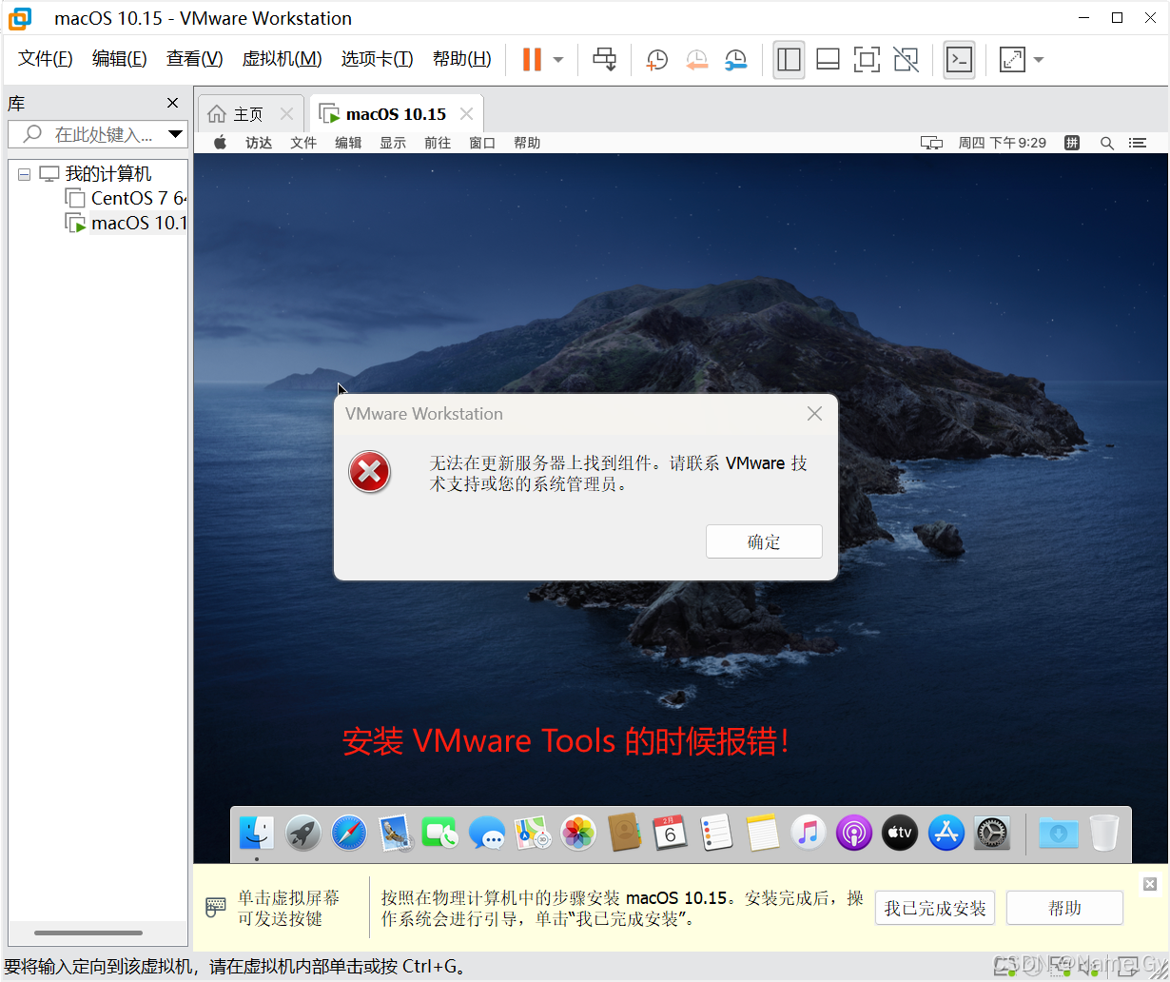
Task: Open Reminders from the Dock
Action: click(715, 834)
